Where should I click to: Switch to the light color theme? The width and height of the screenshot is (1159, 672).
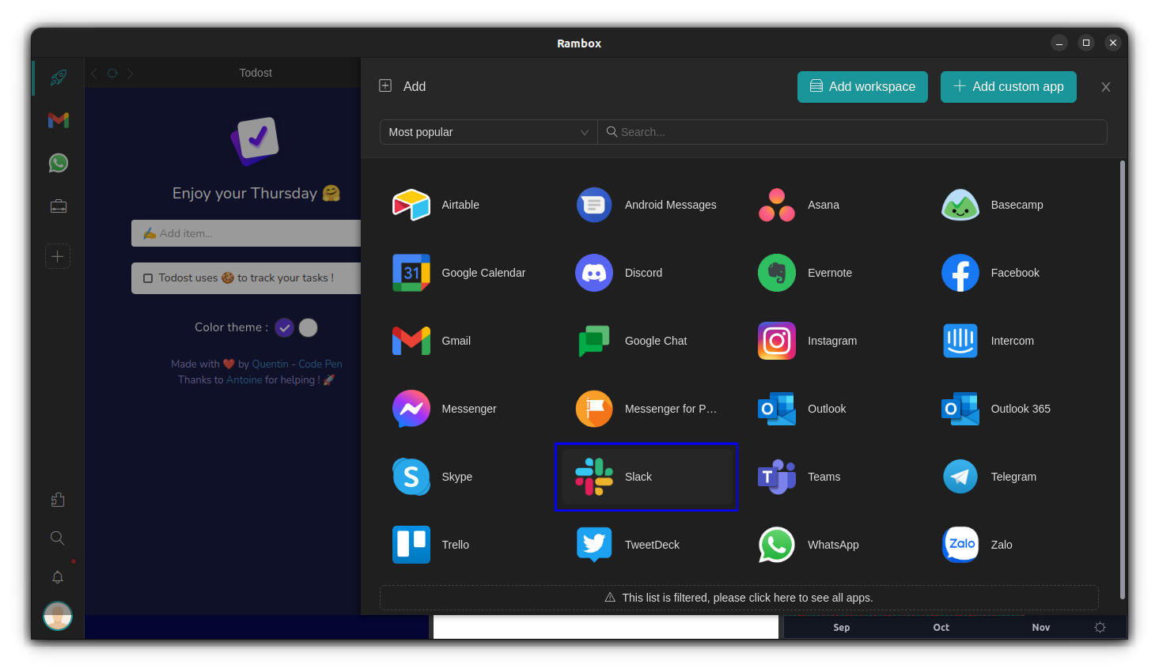click(x=308, y=327)
